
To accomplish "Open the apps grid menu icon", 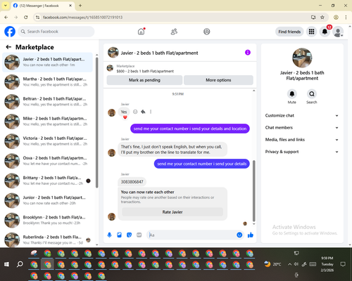I will click(x=311, y=32).
